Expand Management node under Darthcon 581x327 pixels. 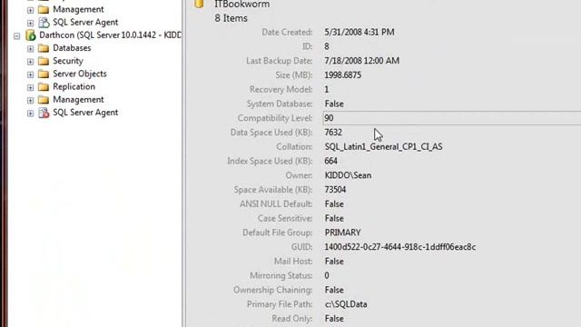(30, 101)
